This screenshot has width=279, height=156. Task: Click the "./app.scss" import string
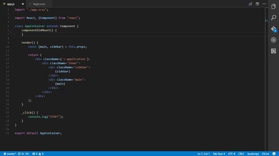point(37,10)
